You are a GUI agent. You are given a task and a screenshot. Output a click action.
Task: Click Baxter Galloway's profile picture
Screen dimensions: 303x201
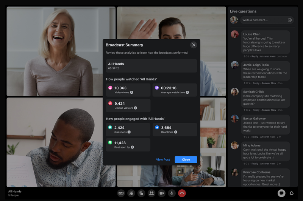[235, 119]
